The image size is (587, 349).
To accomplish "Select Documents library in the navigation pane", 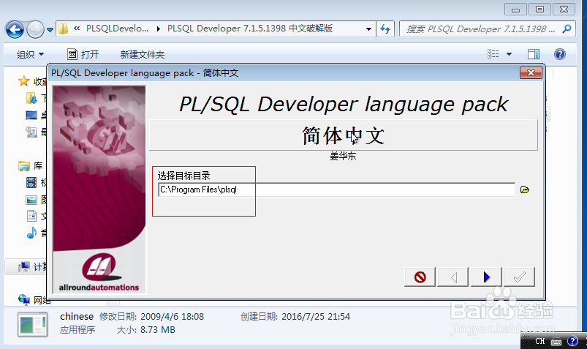I will tap(32, 217).
